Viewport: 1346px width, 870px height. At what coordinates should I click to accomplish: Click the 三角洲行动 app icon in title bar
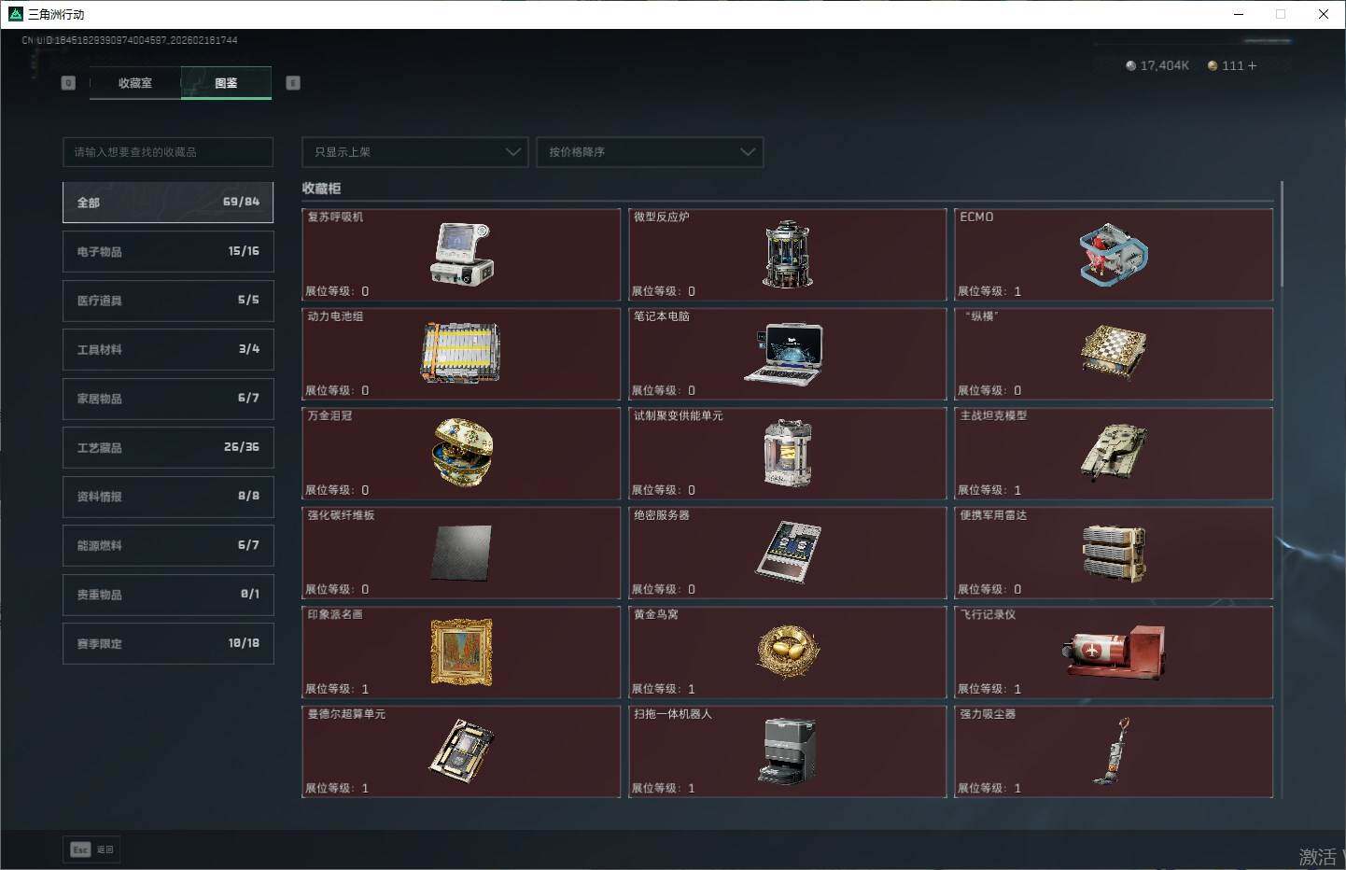(x=15, y=14)
